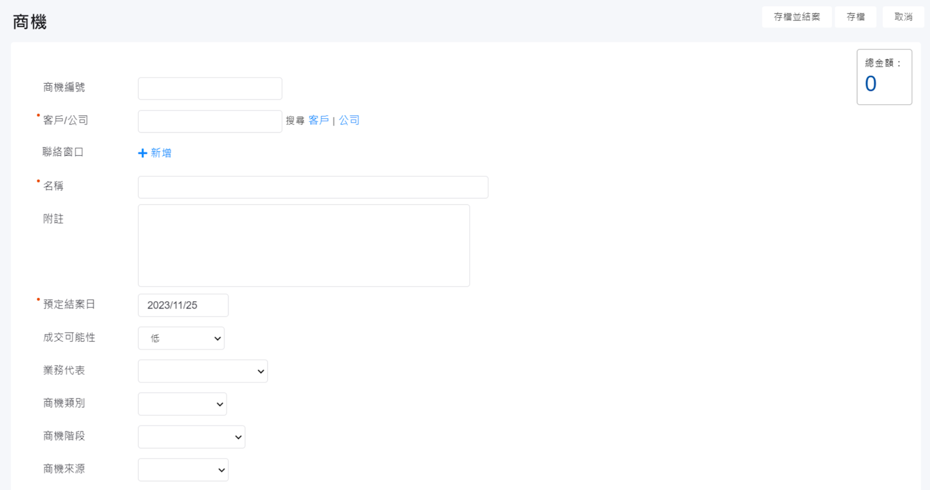This screenshot has width=930, height=490.
Task: Click inside the 附註 notes textarea
Action: [304, 245]
